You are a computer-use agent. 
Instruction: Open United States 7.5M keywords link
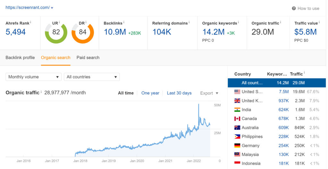pyautogui.click(x=284, y=92)
